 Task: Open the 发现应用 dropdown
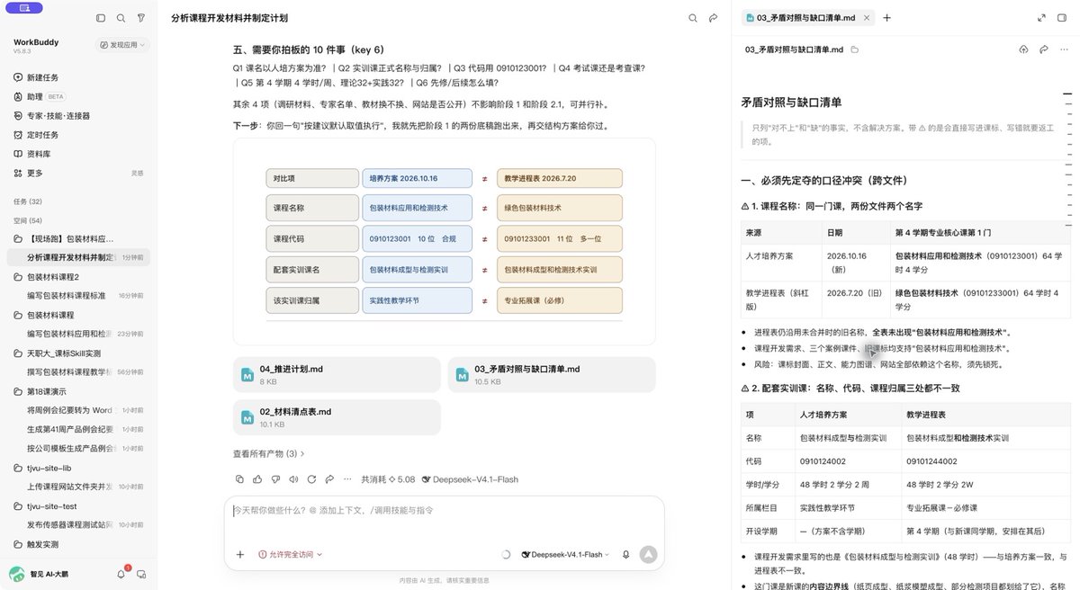[x=123, y=44]
